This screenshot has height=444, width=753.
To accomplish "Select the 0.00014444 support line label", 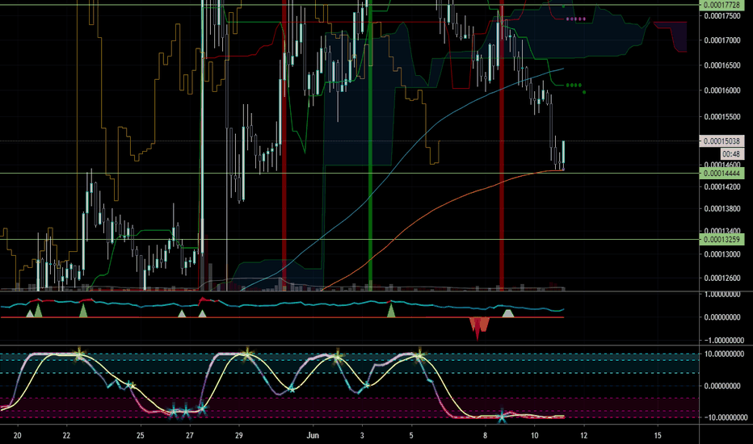I will [x=721, y=174].
